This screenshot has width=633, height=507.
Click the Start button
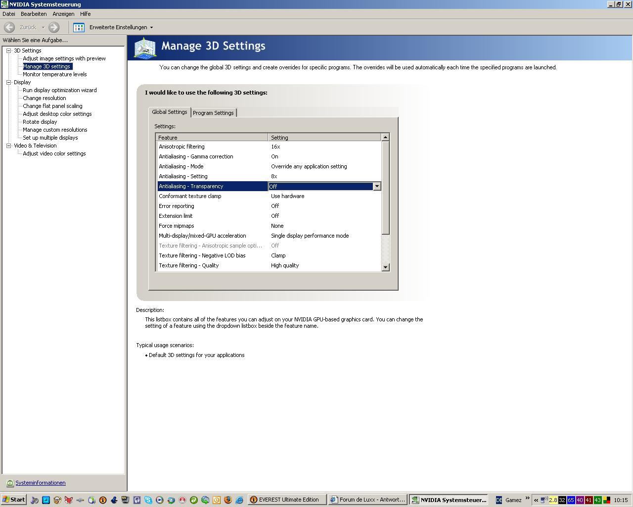14,500
